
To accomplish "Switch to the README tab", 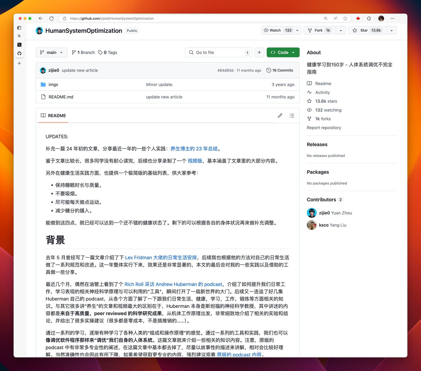I will (53, 115).
